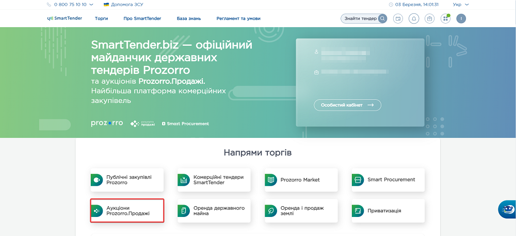Open the Укр language selector
This screenshot has height=236, width=516.
pyautogui.click(x=461, y=5)
